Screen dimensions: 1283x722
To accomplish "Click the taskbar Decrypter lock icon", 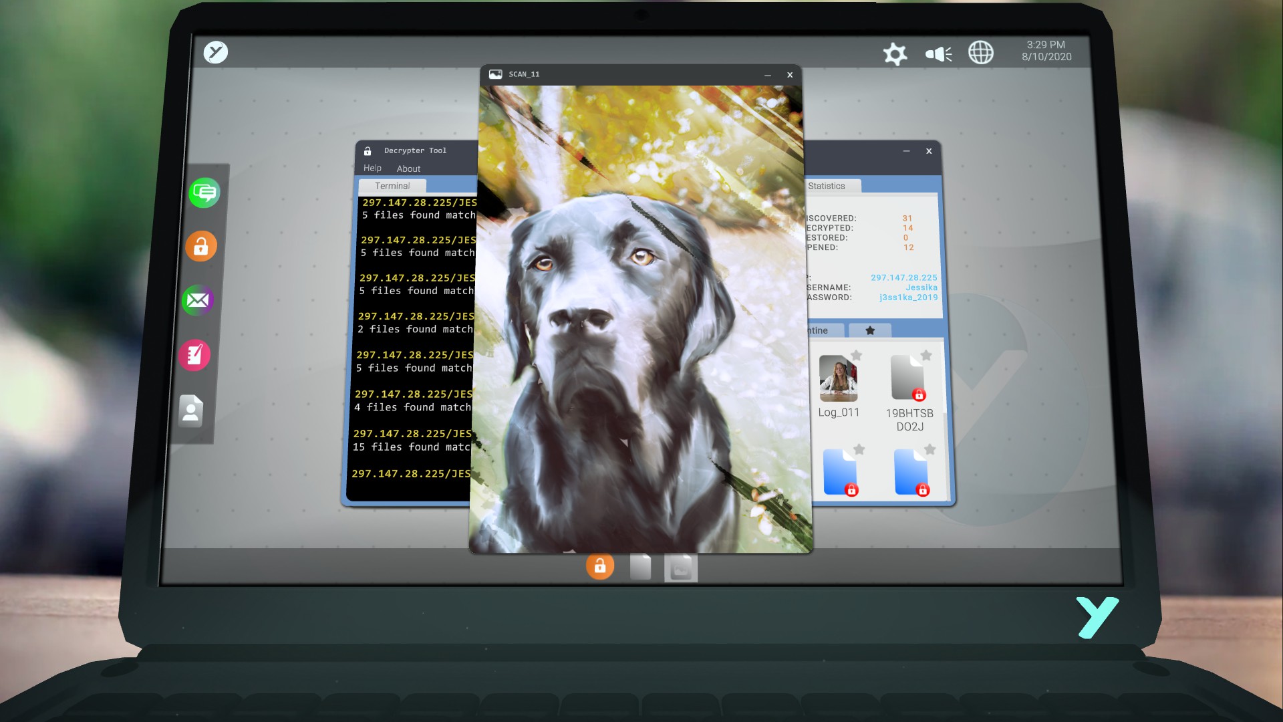I will click(x=600, y=566).
